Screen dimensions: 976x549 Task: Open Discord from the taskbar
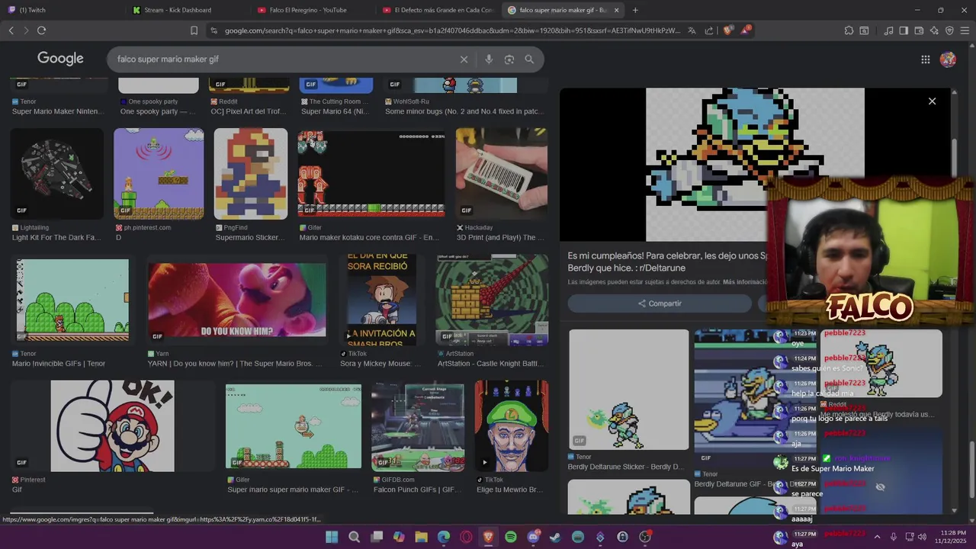[x=533, y=537]
